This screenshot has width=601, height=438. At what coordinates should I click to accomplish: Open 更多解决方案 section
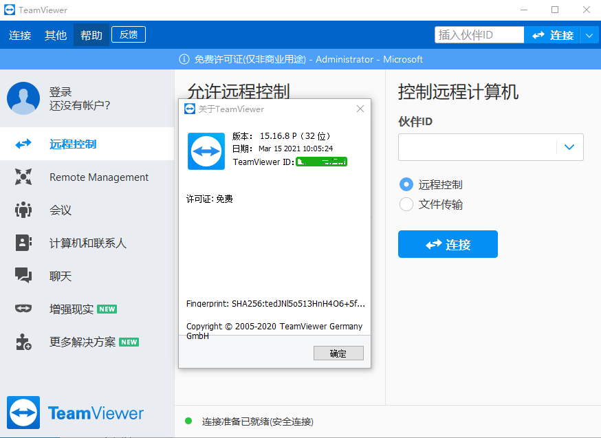pyautogui.click(x=87, y=342)
